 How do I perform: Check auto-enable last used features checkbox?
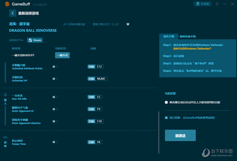166,102
